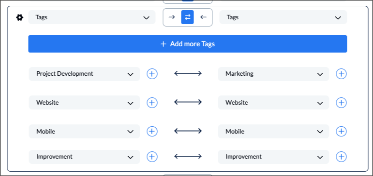Open the right Website tag dropdown

[273, 103]
